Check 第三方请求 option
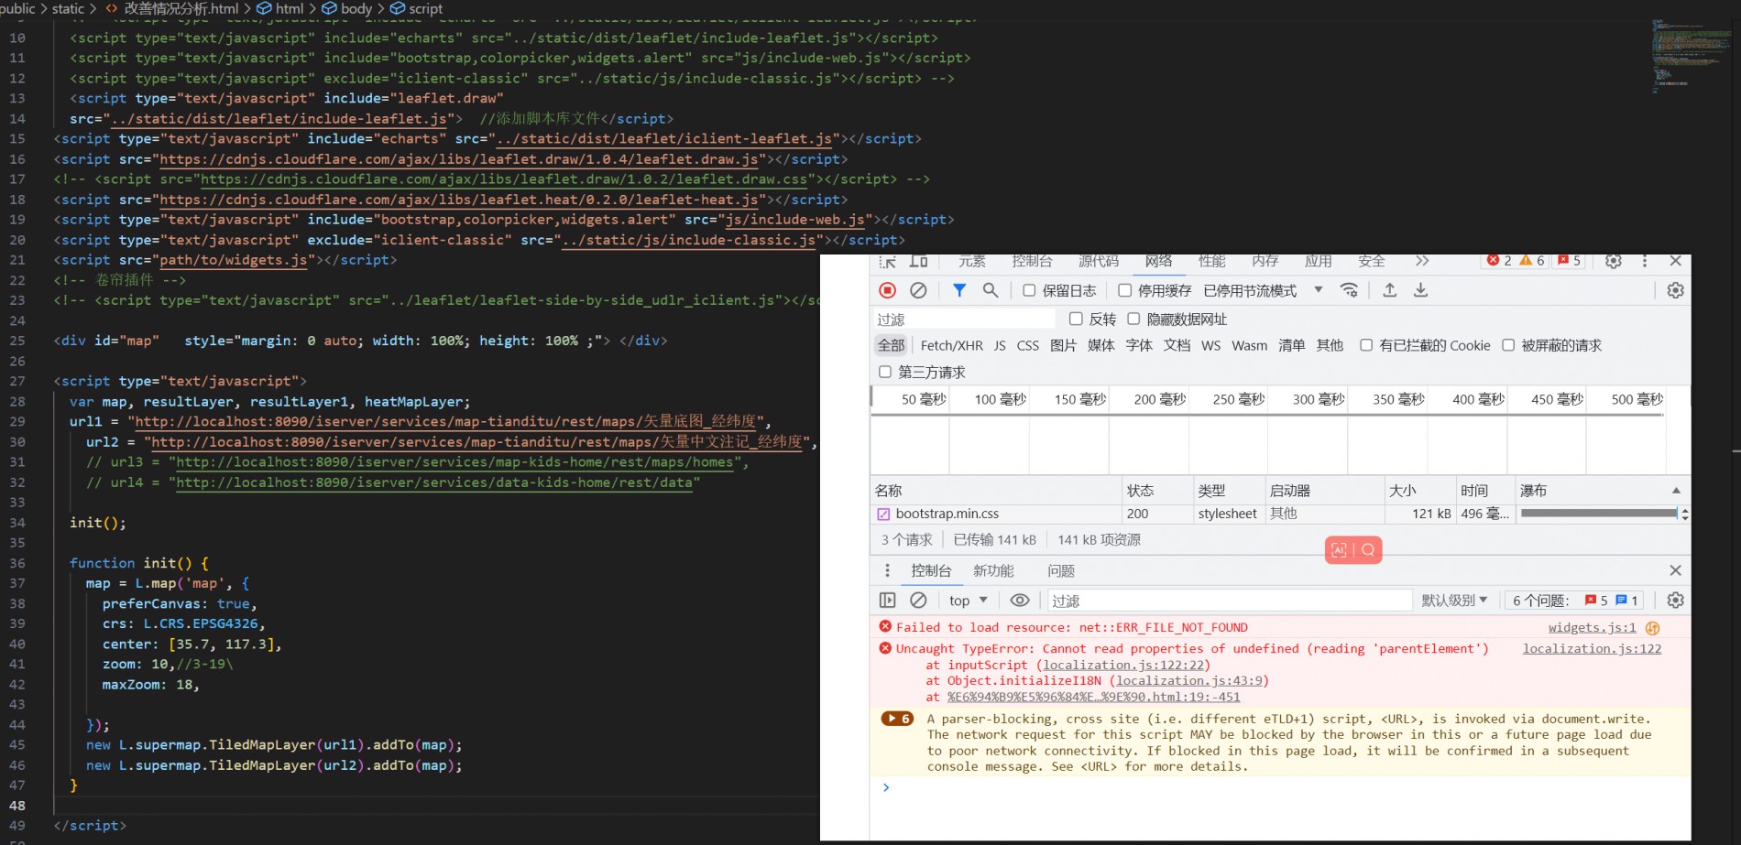Screen dimensions: 1741x845 tap(885, 372)
